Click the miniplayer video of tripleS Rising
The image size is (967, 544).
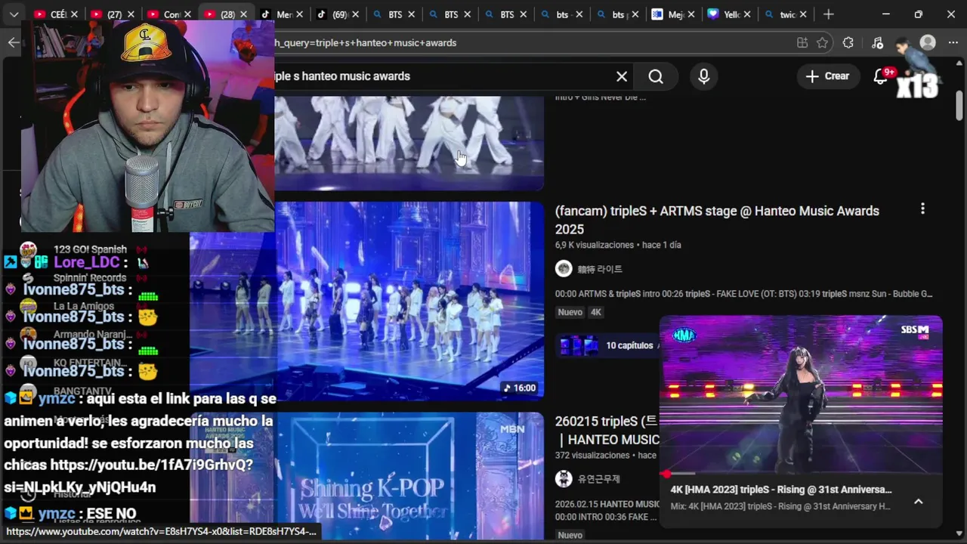801,394
